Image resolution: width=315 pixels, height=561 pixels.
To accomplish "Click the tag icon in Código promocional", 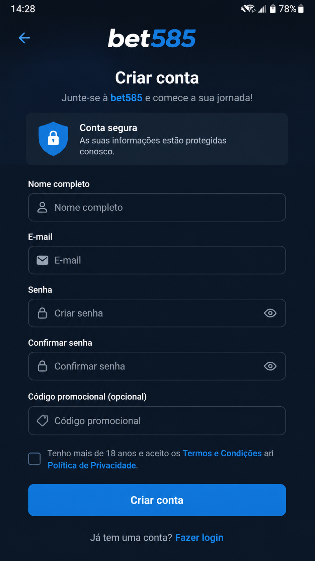I will [x=43, y=421].
